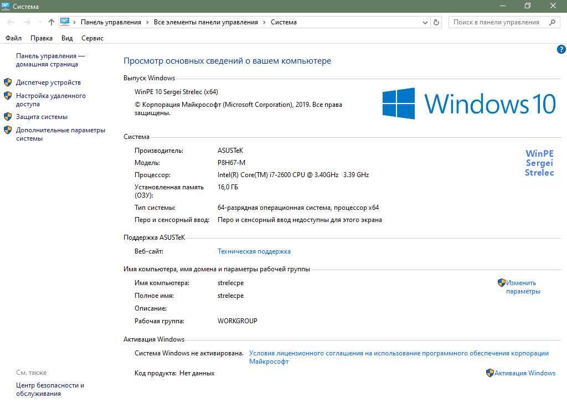Click the Windows 10 logo image
The image size is (567, 408).
tap(469, 104)
